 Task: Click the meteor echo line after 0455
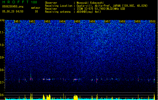click(x=77, y=79)
